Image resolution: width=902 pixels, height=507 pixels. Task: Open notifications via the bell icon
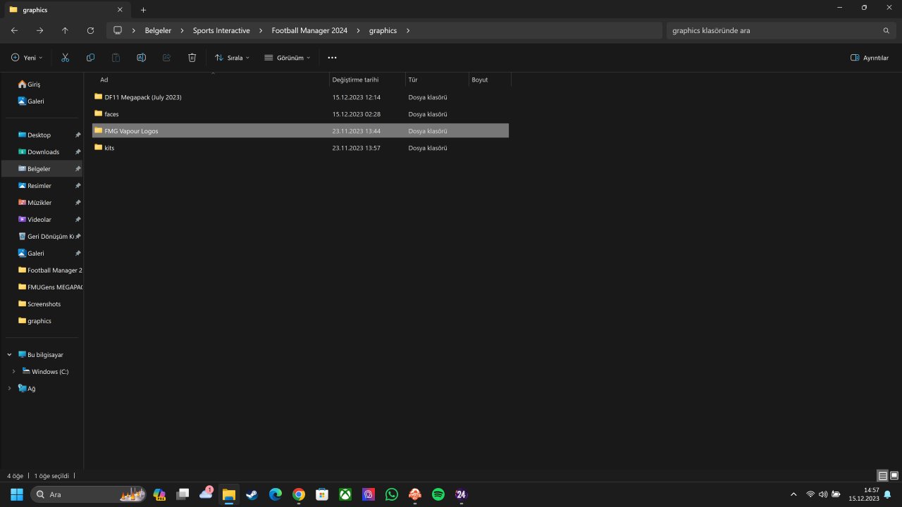(x=887, y=494)
